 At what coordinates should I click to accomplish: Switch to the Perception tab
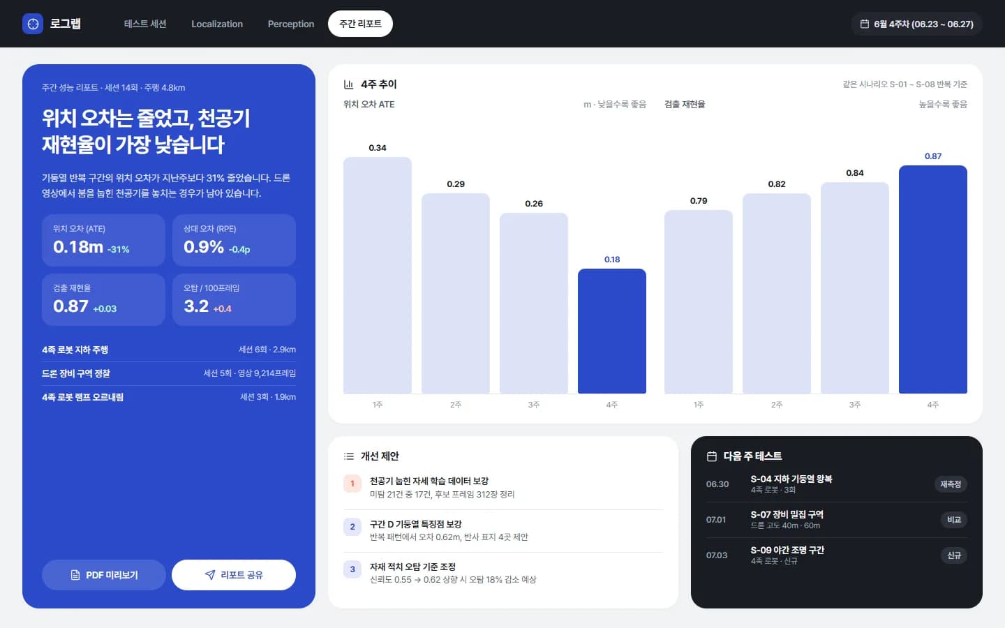click(291, 24)
